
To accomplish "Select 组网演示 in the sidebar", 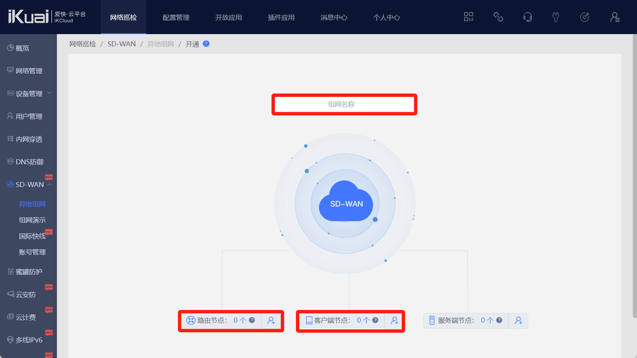I will [32, 220].
